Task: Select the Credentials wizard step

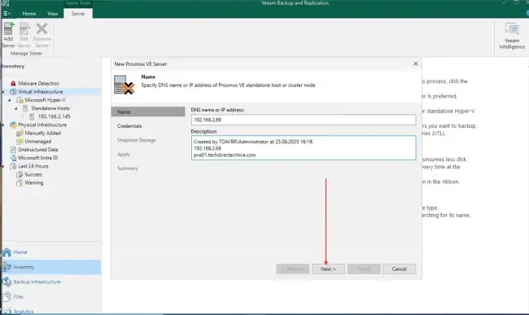Action: 129,126
